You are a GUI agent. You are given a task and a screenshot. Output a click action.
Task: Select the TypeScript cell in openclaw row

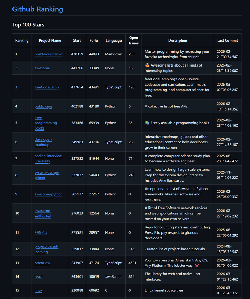pyautogui.click(x=113, y=263)
